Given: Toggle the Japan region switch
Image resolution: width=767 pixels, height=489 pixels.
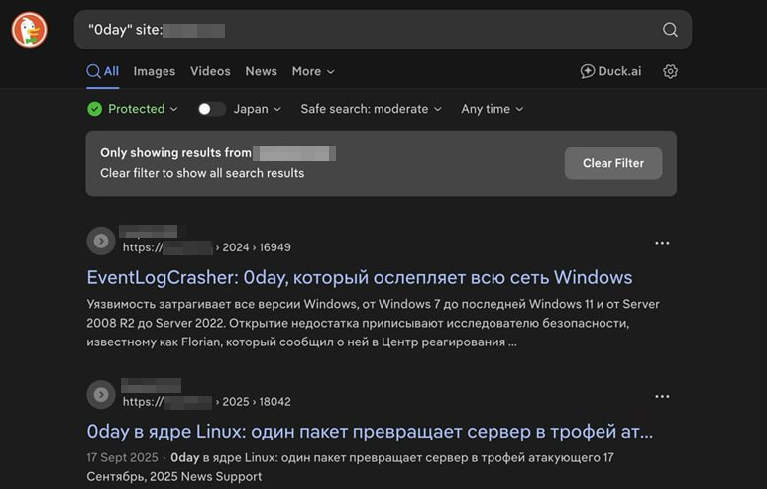Looking at the screenshot, I should click(211, 109).
